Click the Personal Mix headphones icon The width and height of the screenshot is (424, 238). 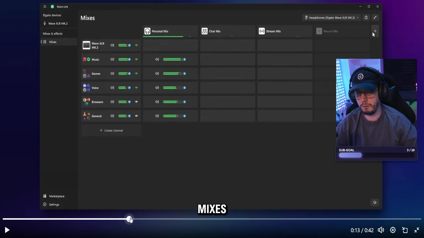147,31
